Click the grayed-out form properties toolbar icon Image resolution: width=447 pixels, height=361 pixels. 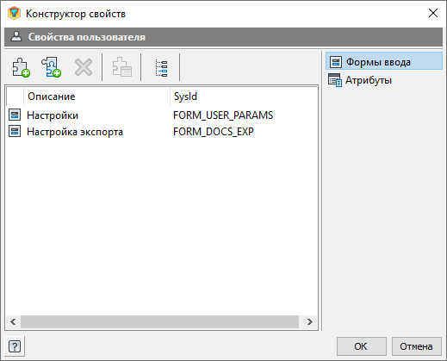click(x=122, y=67)
